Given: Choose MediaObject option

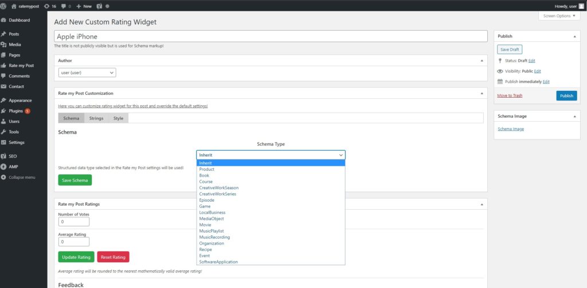Looking at the screenshot, I should pos(271,219).
